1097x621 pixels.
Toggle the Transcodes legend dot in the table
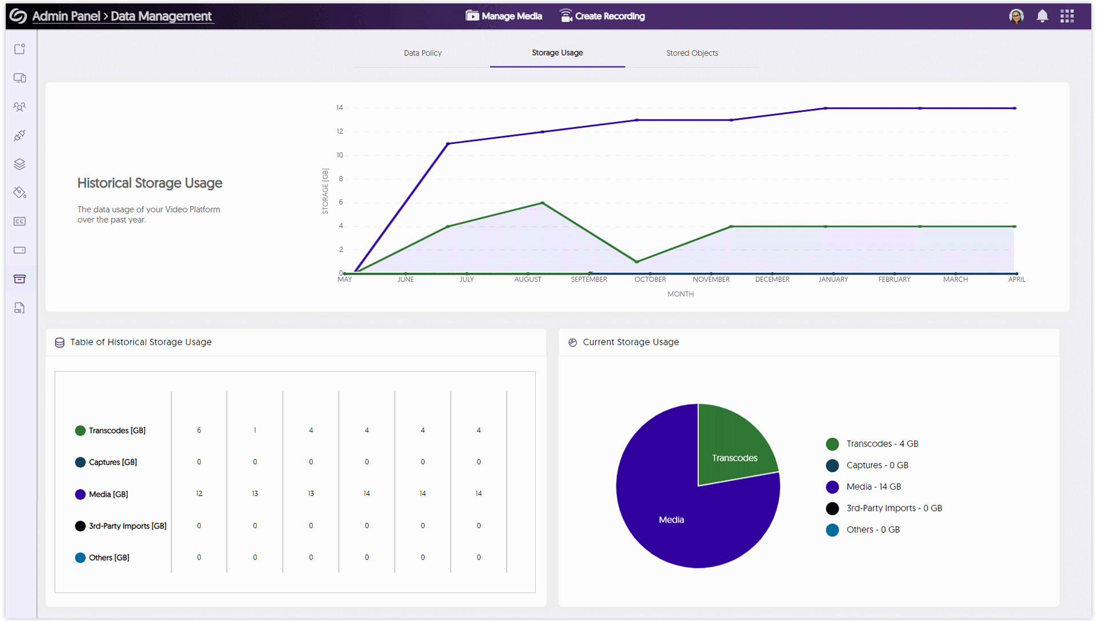click(x=80, y=430)
